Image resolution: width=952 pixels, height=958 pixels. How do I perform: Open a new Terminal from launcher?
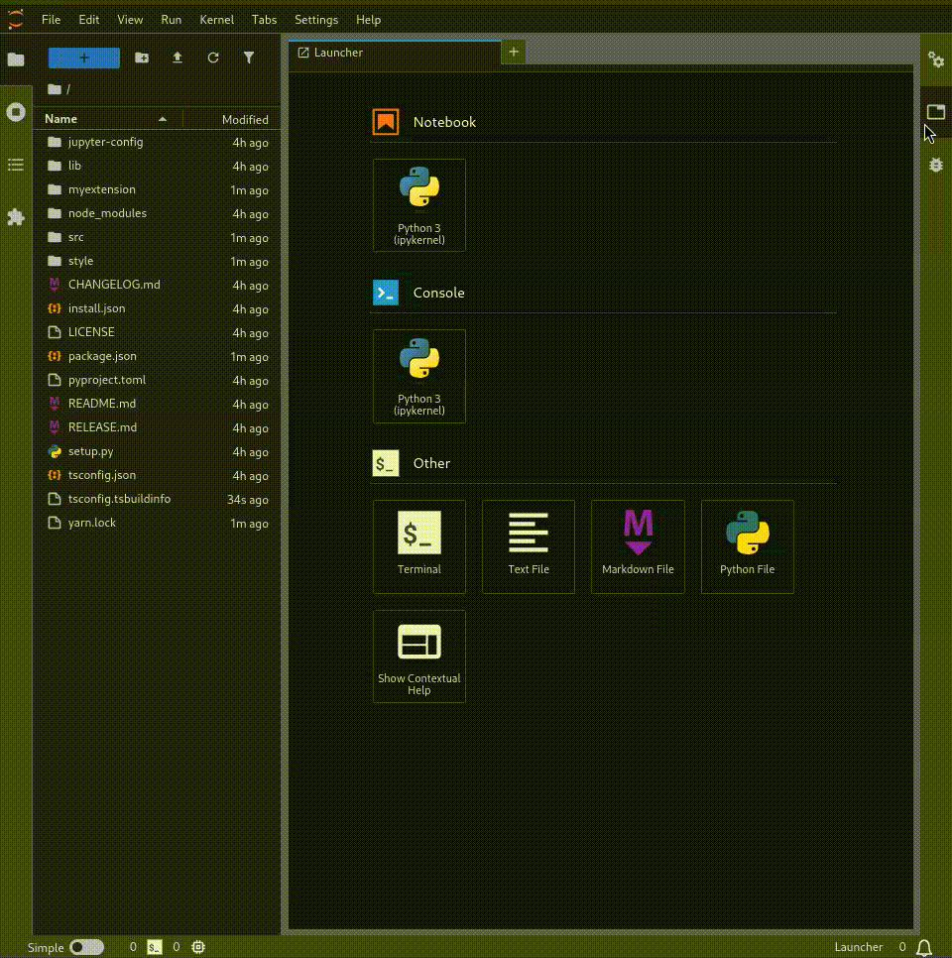coord(419,546)
